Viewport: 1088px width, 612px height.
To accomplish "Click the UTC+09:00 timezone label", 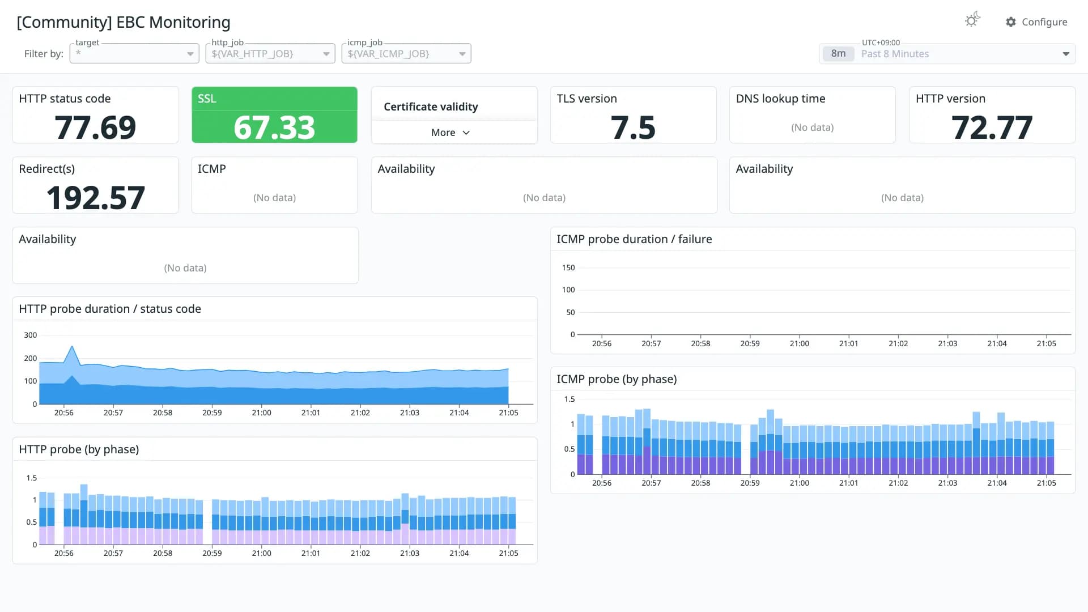I will [x=881, y=42].
